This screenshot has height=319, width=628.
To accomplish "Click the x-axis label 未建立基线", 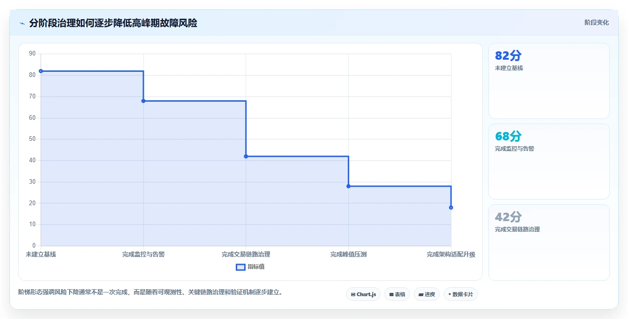I will 41,255.
